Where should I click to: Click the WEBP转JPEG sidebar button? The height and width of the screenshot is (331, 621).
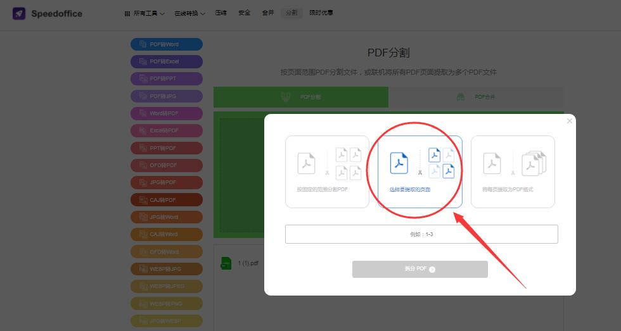[x=167, y=286]
